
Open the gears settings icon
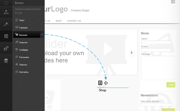click(6, 48)
